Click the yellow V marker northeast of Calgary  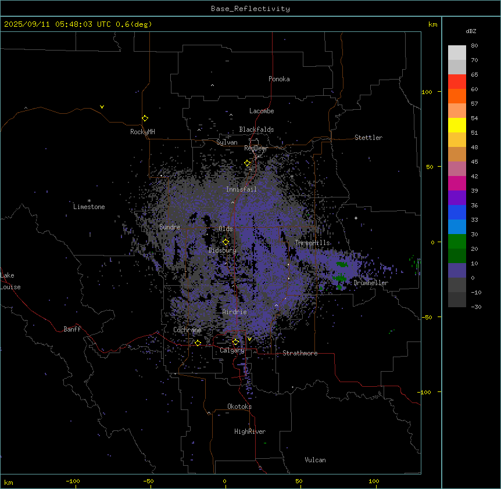coord(249,339)
